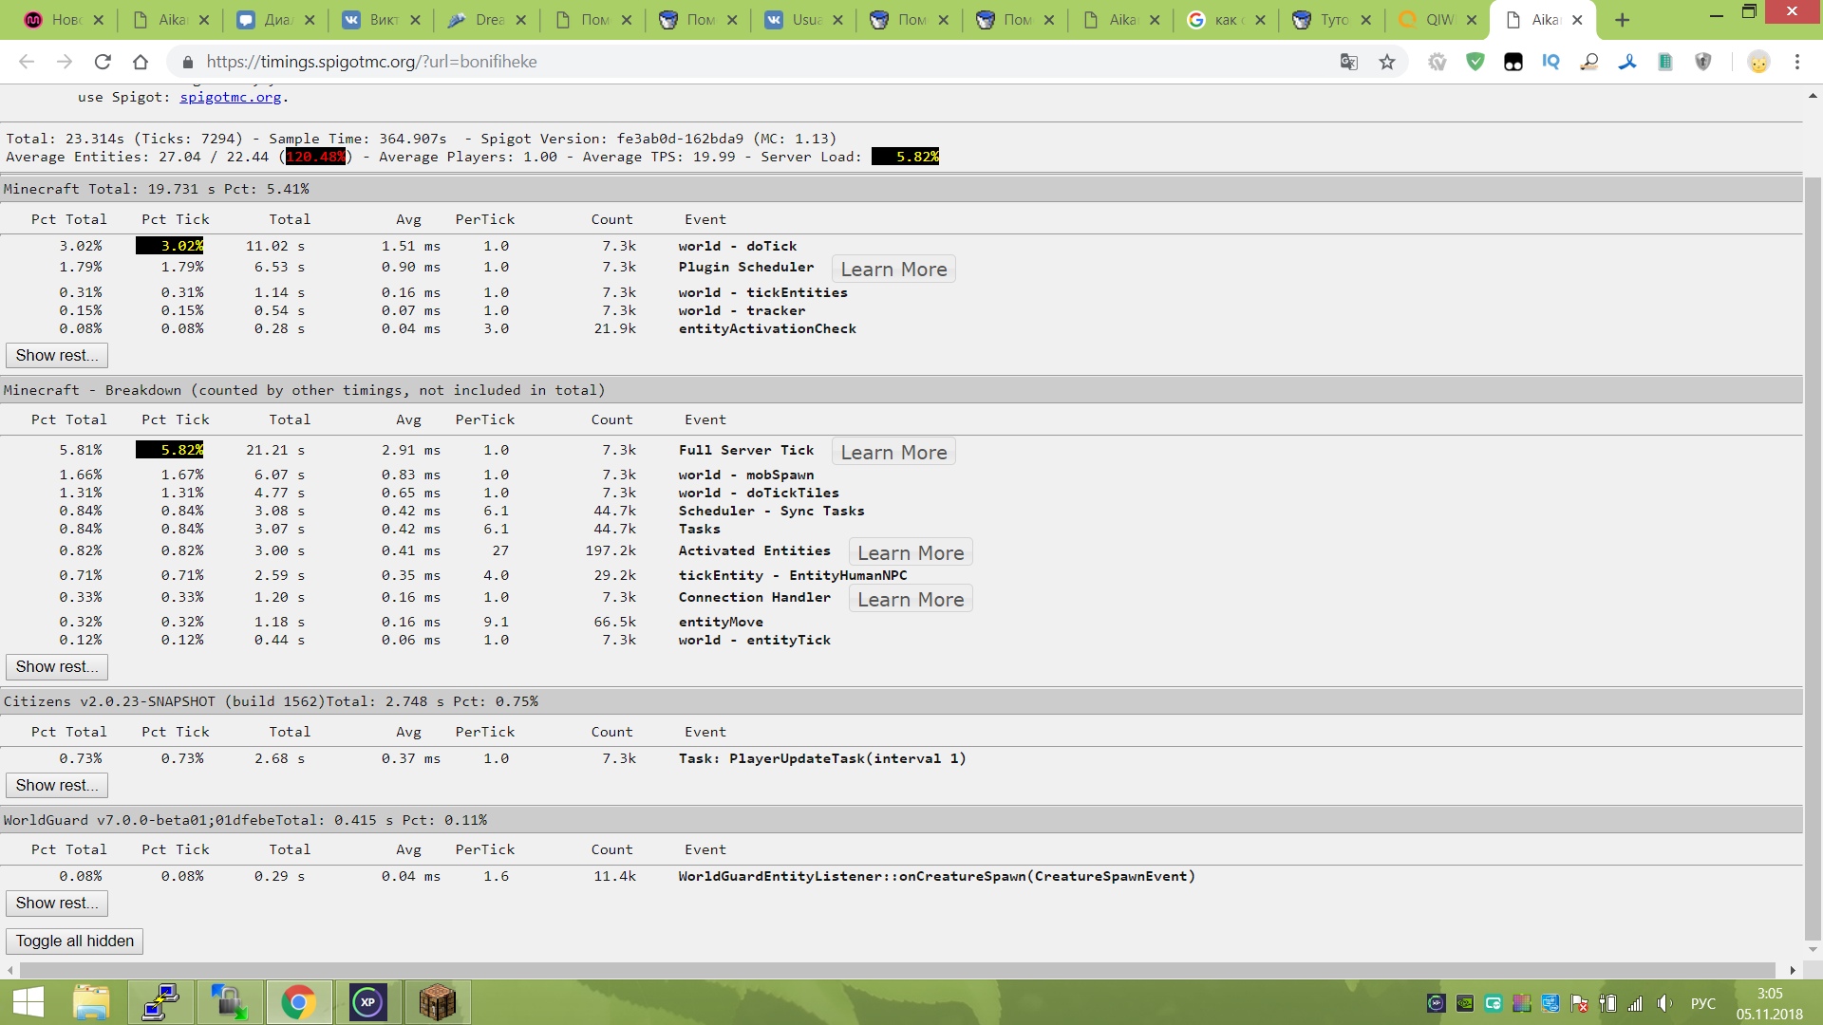Open battery power tray icon
The height and width of the screenshot is (1025, 1823).
tap(1607, 1003)
